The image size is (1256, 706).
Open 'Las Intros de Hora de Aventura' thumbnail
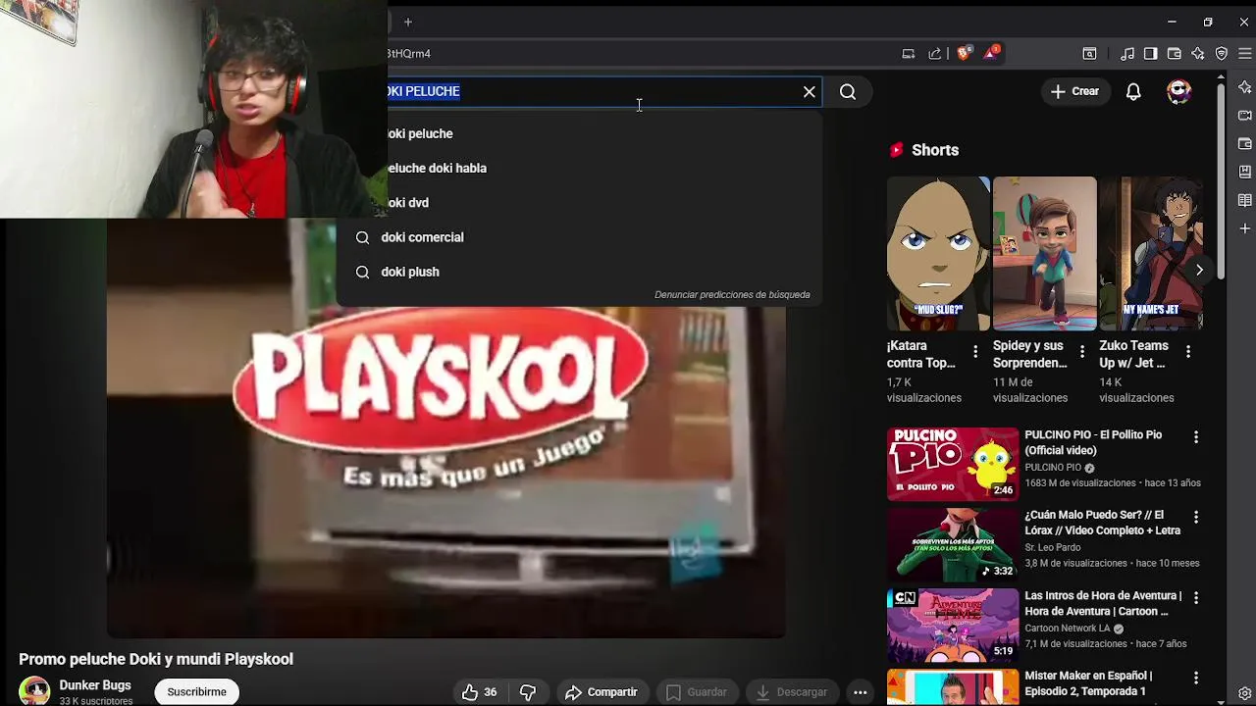click(953, 625)
